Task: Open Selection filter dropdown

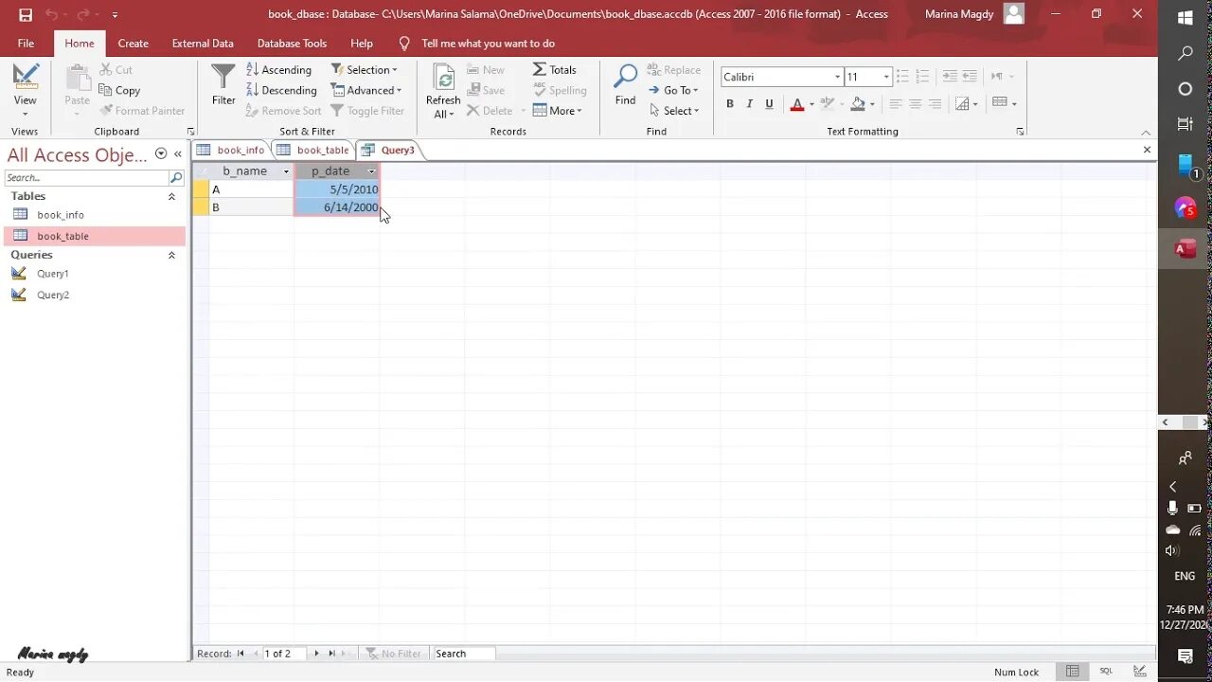Action: click(365, 70)
